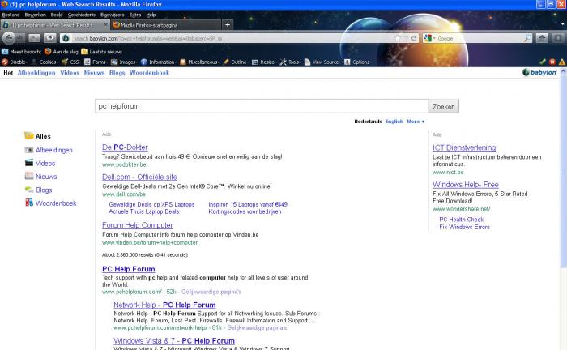The width and height of the screenshot is (567, 350).
Task: Select the pc helpforum Web Search Results tab
Action: pos(54,25)
